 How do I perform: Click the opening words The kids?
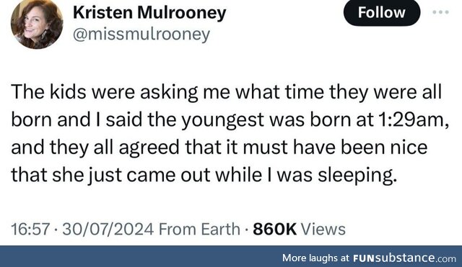(x=48, y=91)
